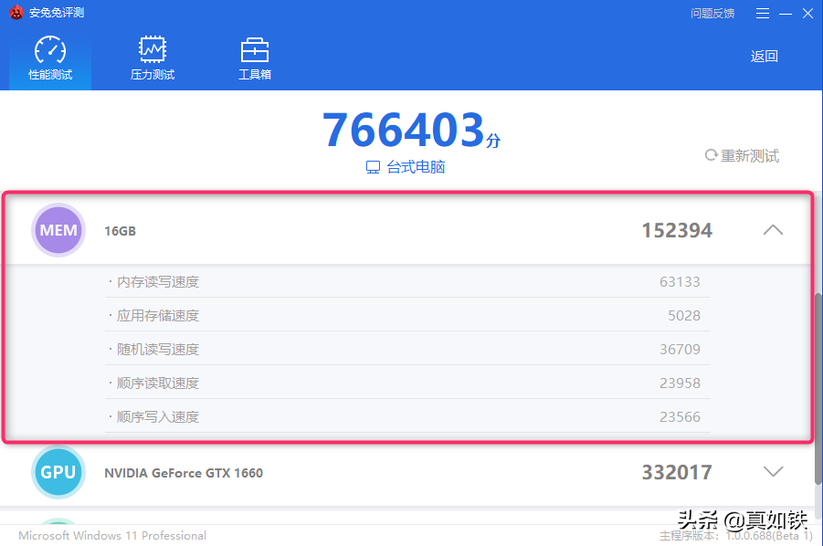Click the blue GPU circle icon

click(x=58, y=472)
